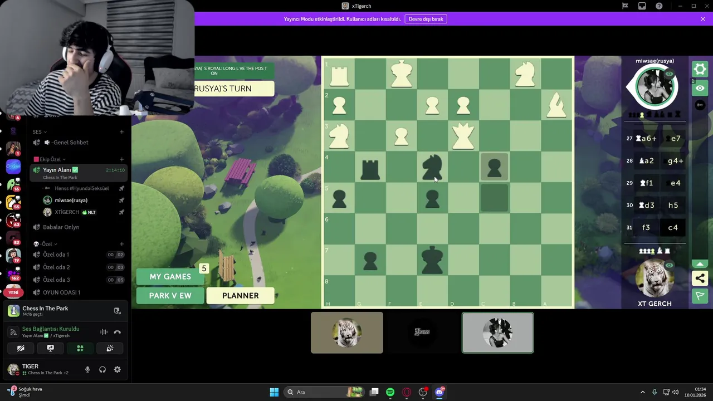Open miwsae(rusya) player avatar

(655, 87)
